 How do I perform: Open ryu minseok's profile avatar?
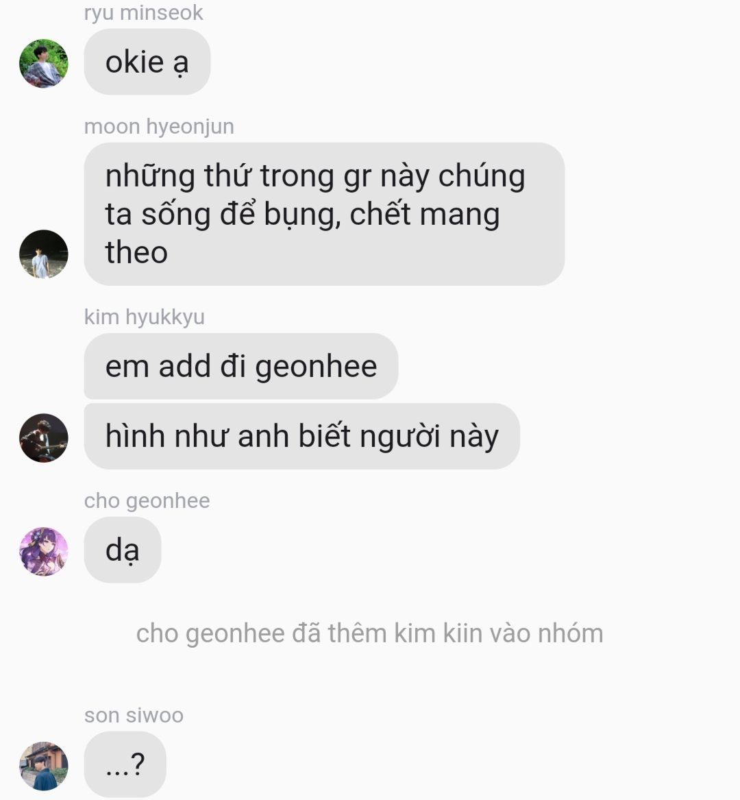pyautogui.click(x=43, y=63)
